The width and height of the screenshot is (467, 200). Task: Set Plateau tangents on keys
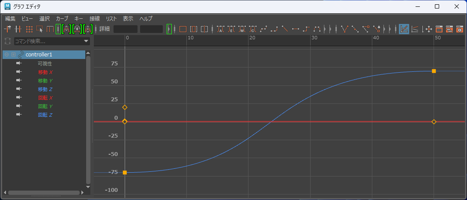pos(317,29)
